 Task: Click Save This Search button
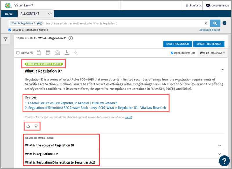[x=177, y=44]
